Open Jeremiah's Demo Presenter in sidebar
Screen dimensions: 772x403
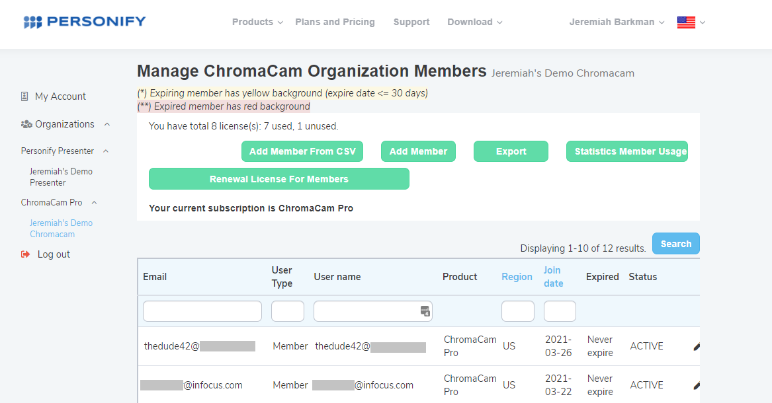click(61, 177)
